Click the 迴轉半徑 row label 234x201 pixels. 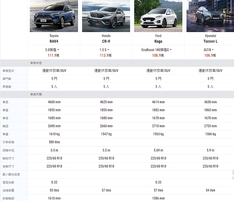[x=8, y=150]
